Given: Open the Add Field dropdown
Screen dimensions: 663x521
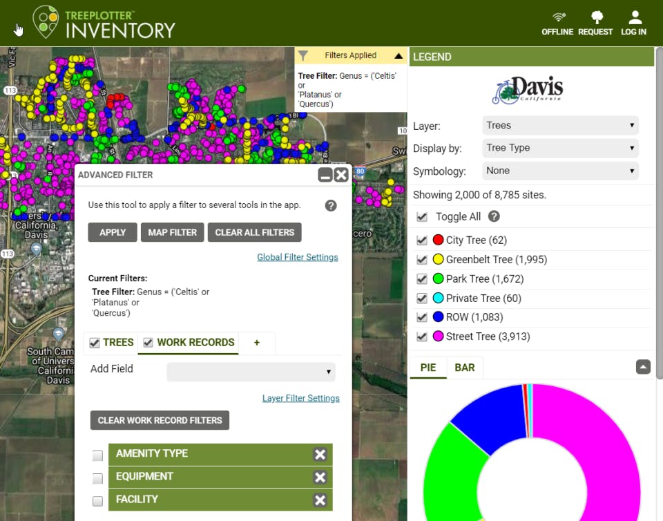Looking at the screenshot, I should click(x=250, y=372).
